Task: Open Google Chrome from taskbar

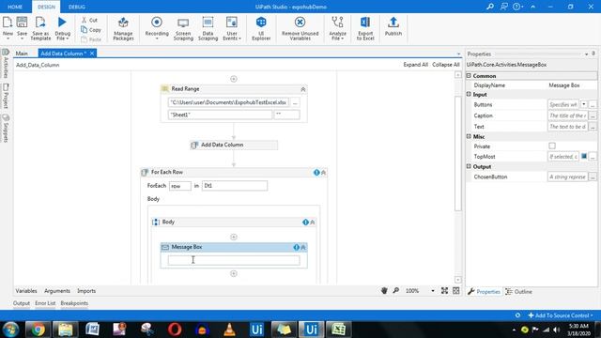Action: tap(38, 330)
